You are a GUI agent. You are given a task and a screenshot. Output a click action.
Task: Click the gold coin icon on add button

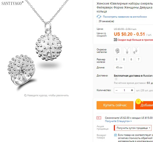138,102
